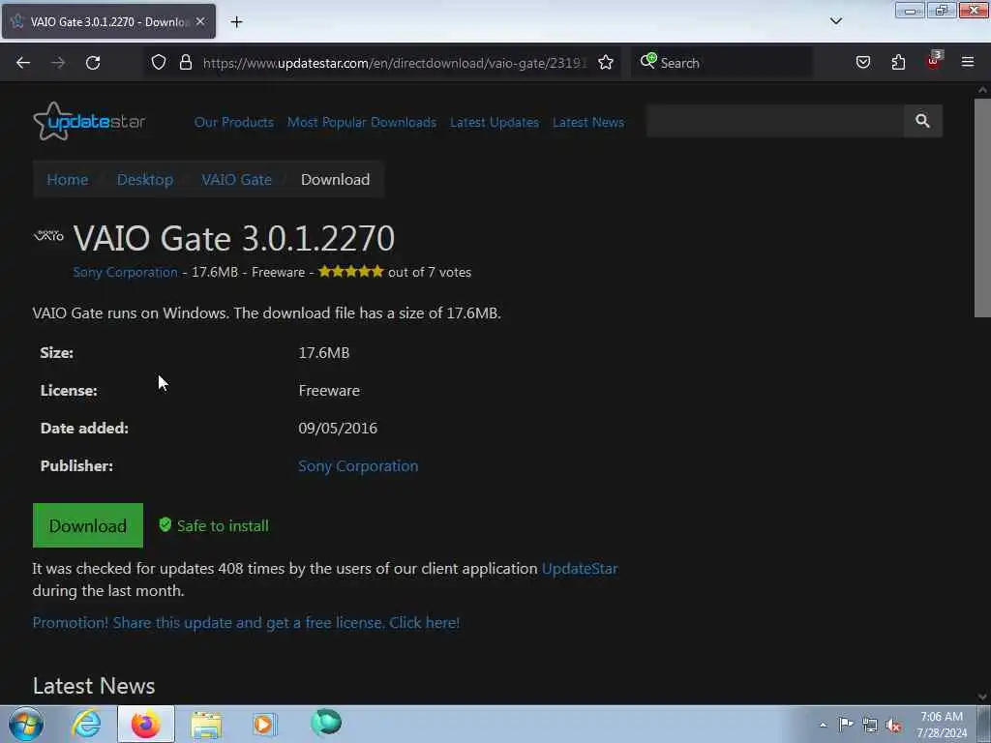Open Windows Media Player taskbar icon
Image resolution: width=991 pixels, height=743 pixels.
(264, 724)
